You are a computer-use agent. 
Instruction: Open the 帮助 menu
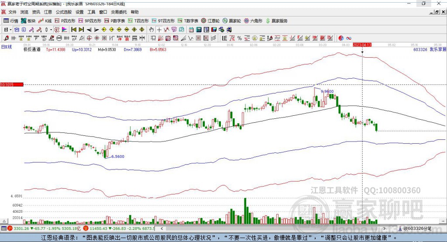(134, 12)
